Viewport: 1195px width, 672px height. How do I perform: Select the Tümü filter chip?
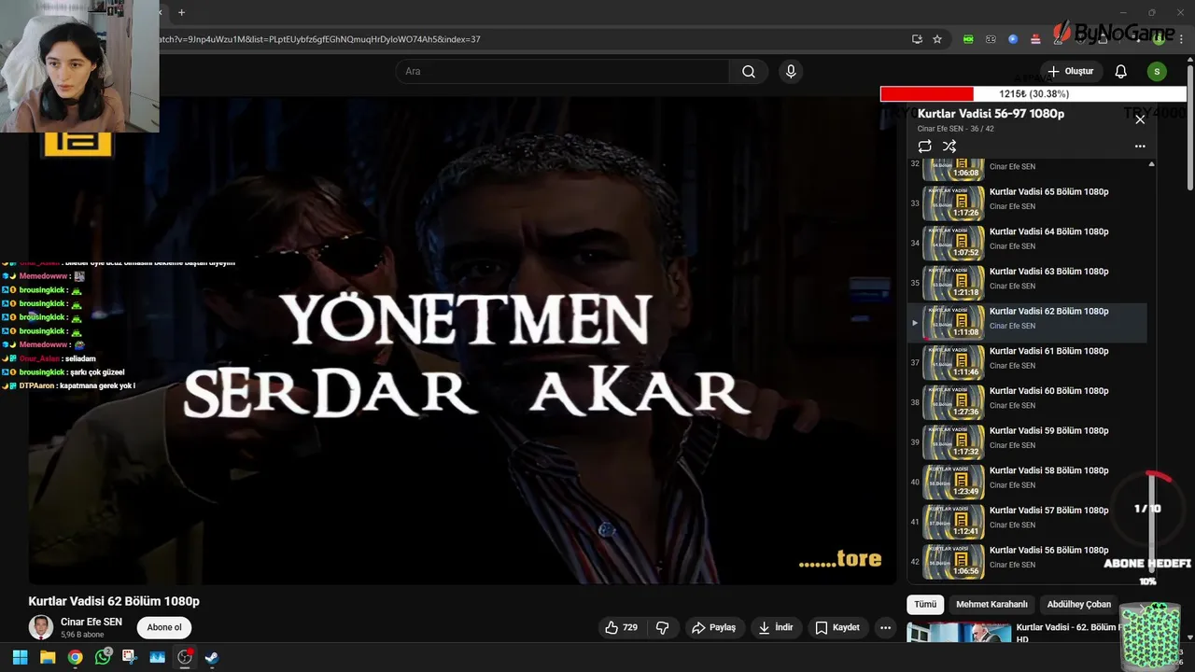[x=925, y=605]
